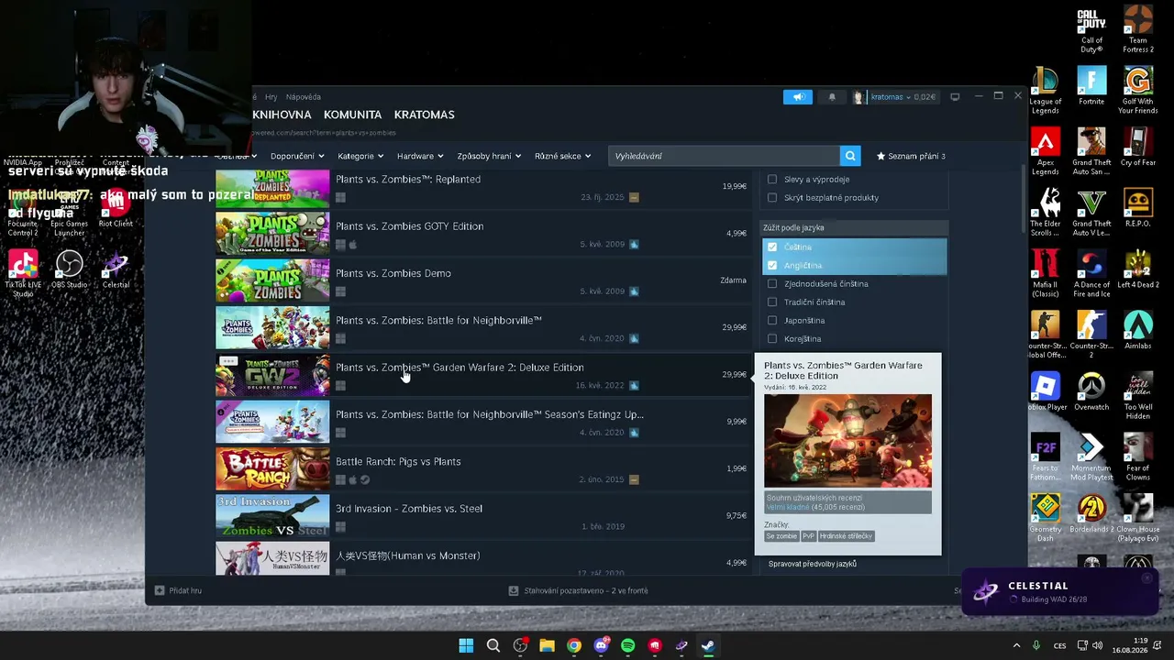Click the Cry of Fear desktop icon
This screenshot has width=1174, height=660.
pos(1138,147)
